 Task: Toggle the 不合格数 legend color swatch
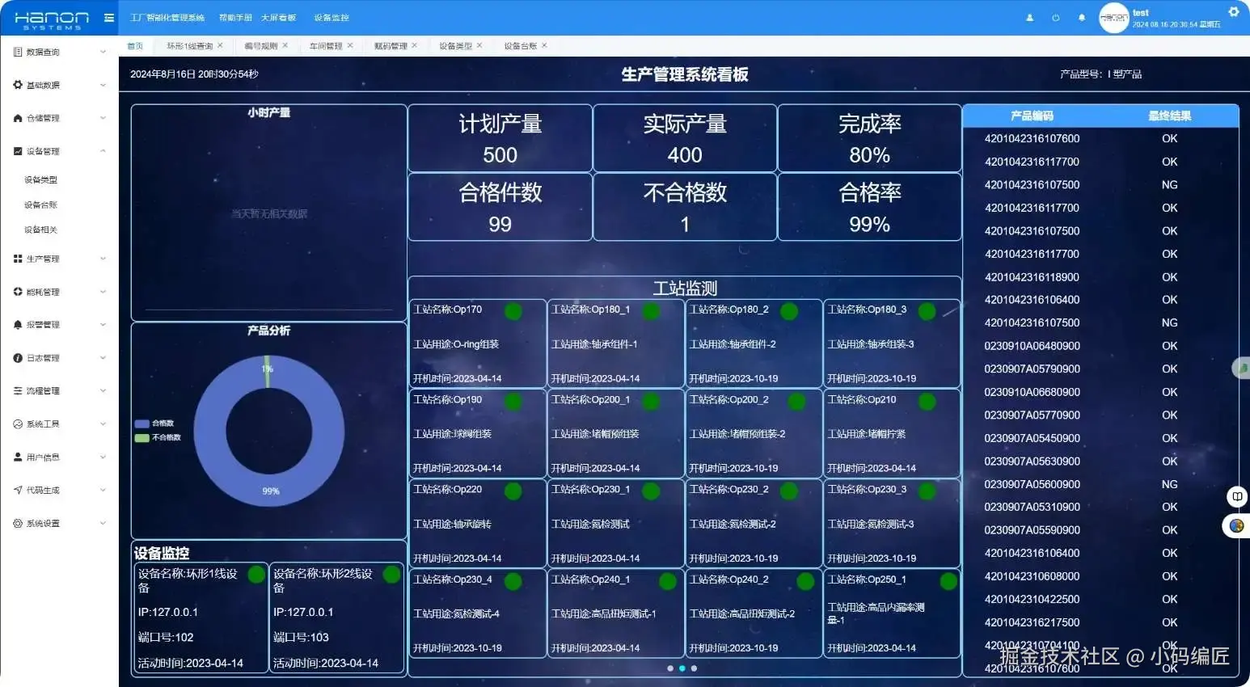tap(141, 438)
